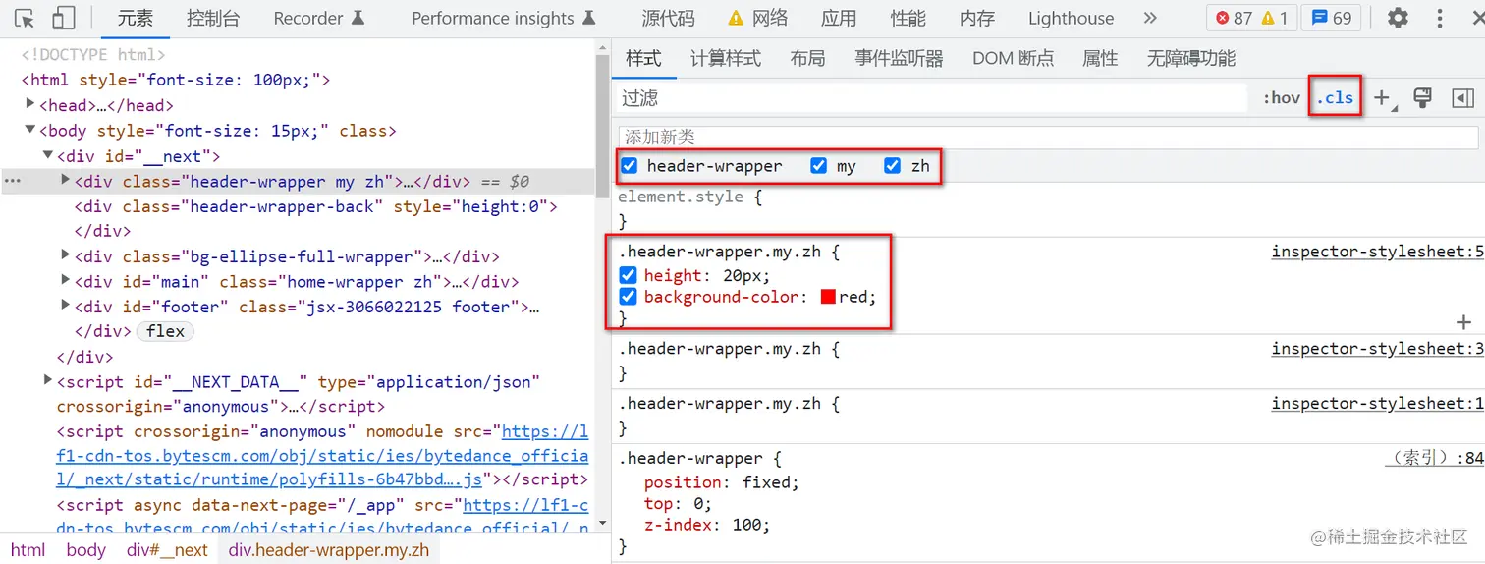
Task: Click the plus new style rule icon
Action: click(x=1385, y=97)
